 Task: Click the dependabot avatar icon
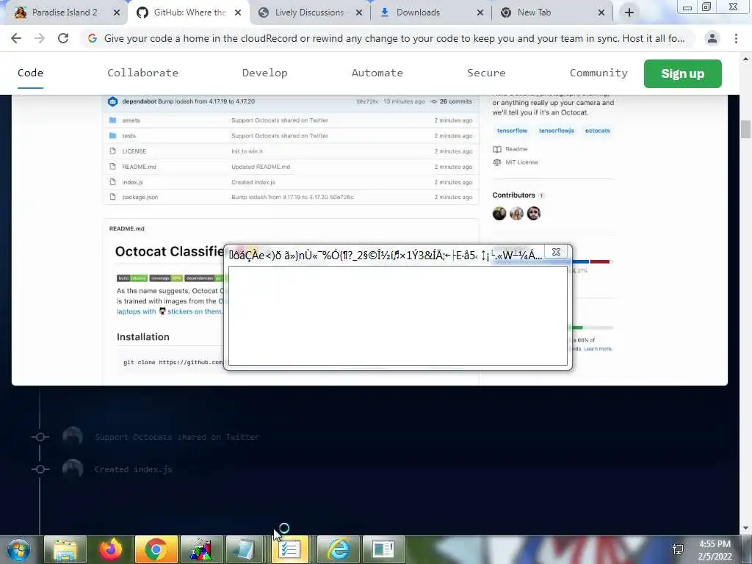pos(112,101)
